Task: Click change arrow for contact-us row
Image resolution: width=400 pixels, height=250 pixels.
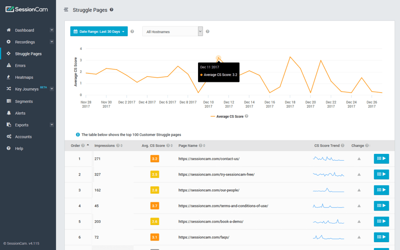Action: pyautogui.click(x=359, y=159)
